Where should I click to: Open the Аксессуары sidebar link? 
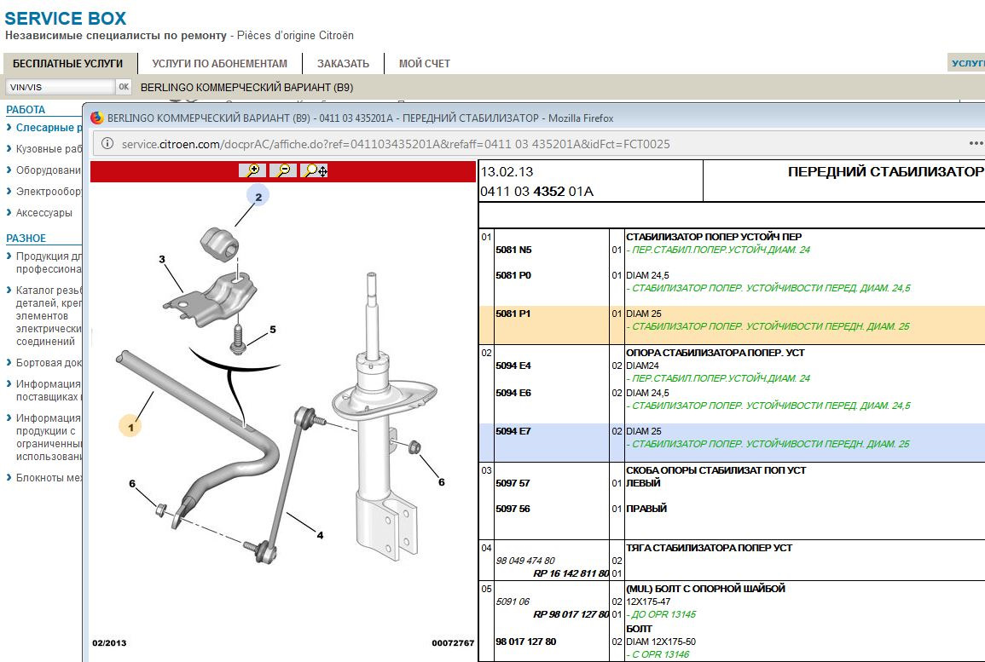coord(44,213)
